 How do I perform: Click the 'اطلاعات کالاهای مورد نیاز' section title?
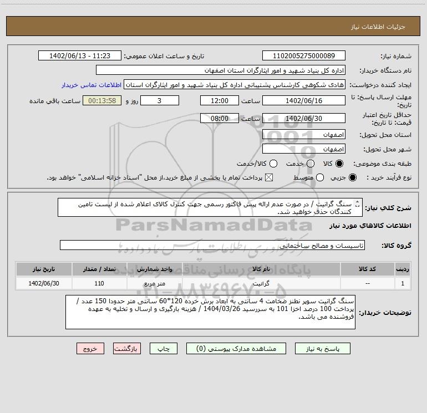(370, 226)
